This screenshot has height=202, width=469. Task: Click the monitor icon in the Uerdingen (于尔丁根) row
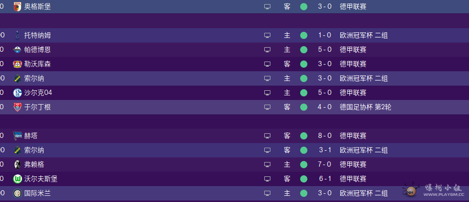267,107
